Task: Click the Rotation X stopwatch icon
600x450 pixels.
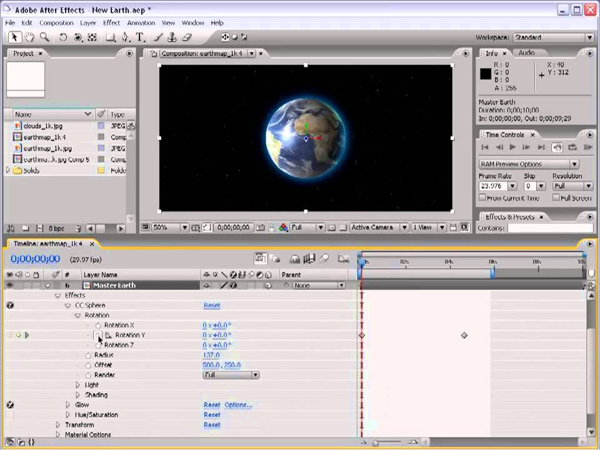Action: (98, 326)
